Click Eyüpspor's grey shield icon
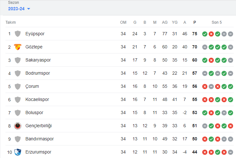 tap(18, 34)
